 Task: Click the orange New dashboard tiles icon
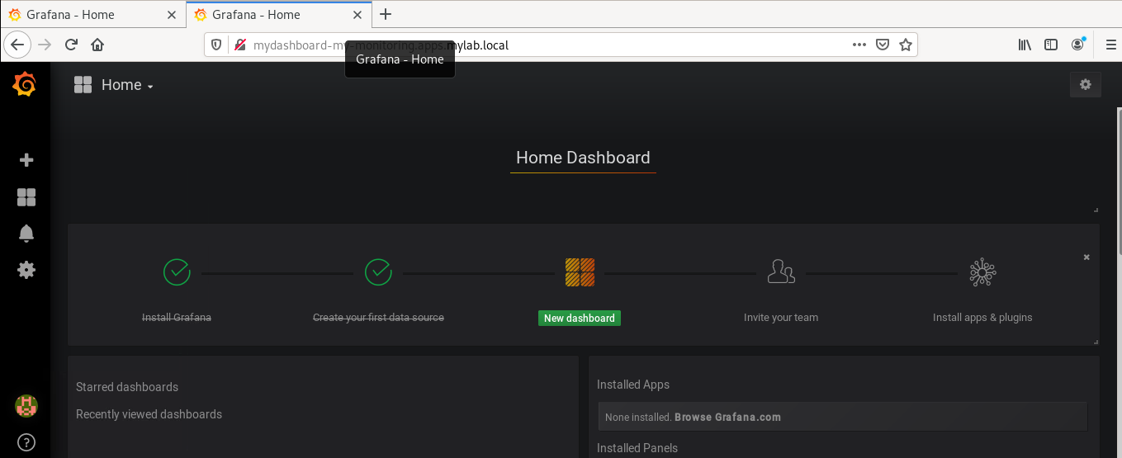click(580, 272)
